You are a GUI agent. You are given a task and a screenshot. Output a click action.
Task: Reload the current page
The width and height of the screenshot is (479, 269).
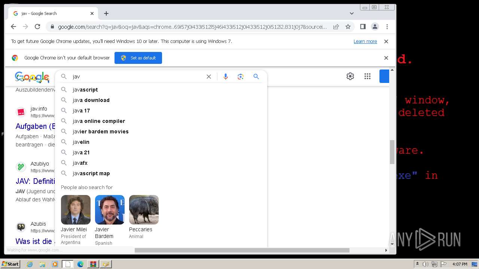[37, 27]
